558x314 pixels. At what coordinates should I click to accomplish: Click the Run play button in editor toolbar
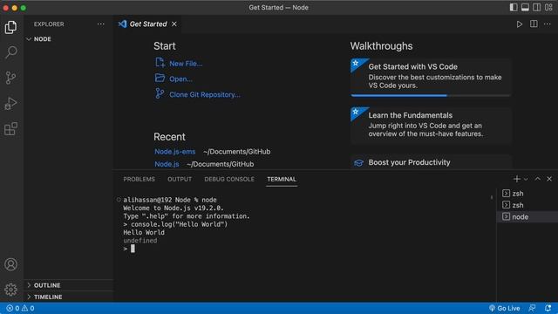520,24
